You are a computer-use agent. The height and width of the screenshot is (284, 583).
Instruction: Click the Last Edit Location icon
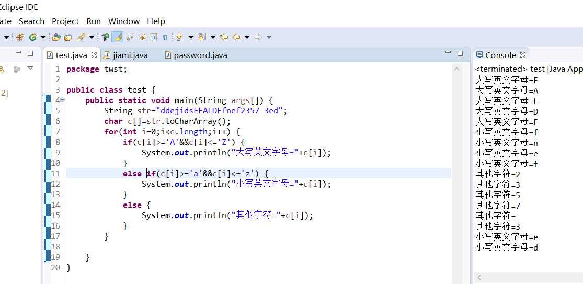point(224,37)
